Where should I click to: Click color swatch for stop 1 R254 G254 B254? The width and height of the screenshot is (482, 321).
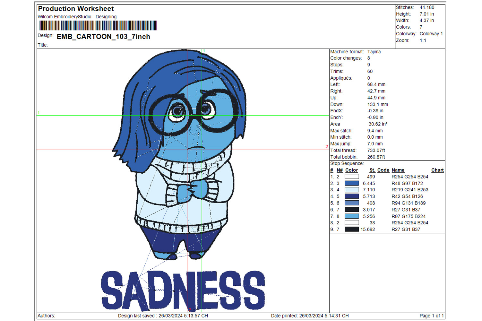tap(352, 177)
